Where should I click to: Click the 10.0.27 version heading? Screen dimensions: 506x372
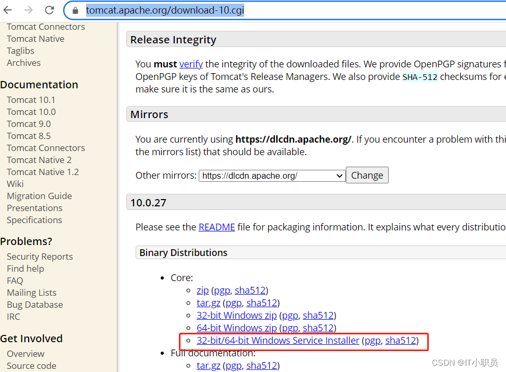tap(148, 203)
